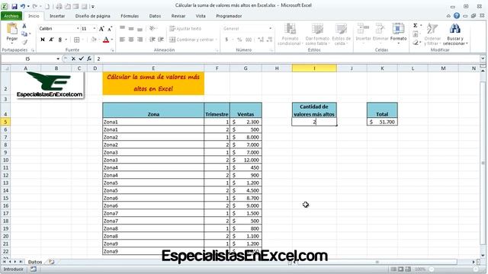Click the Cut scissors icon

24,26
